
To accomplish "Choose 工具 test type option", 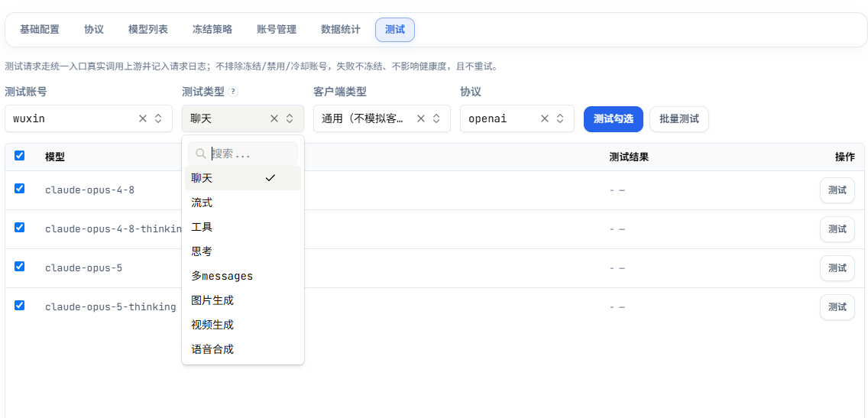I will click(243, 227).
